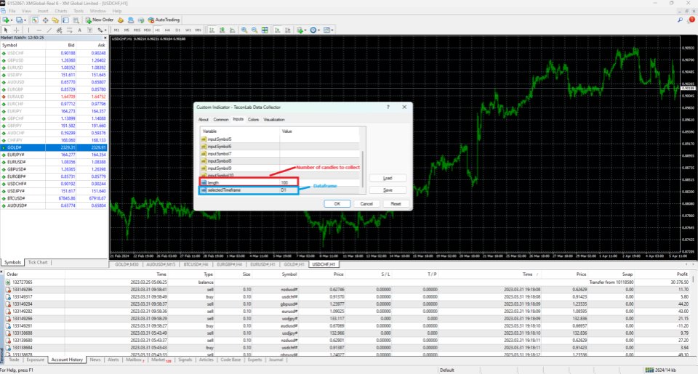
Task: Expand the Profiles dropdown arrow
Action: point(25,20)
